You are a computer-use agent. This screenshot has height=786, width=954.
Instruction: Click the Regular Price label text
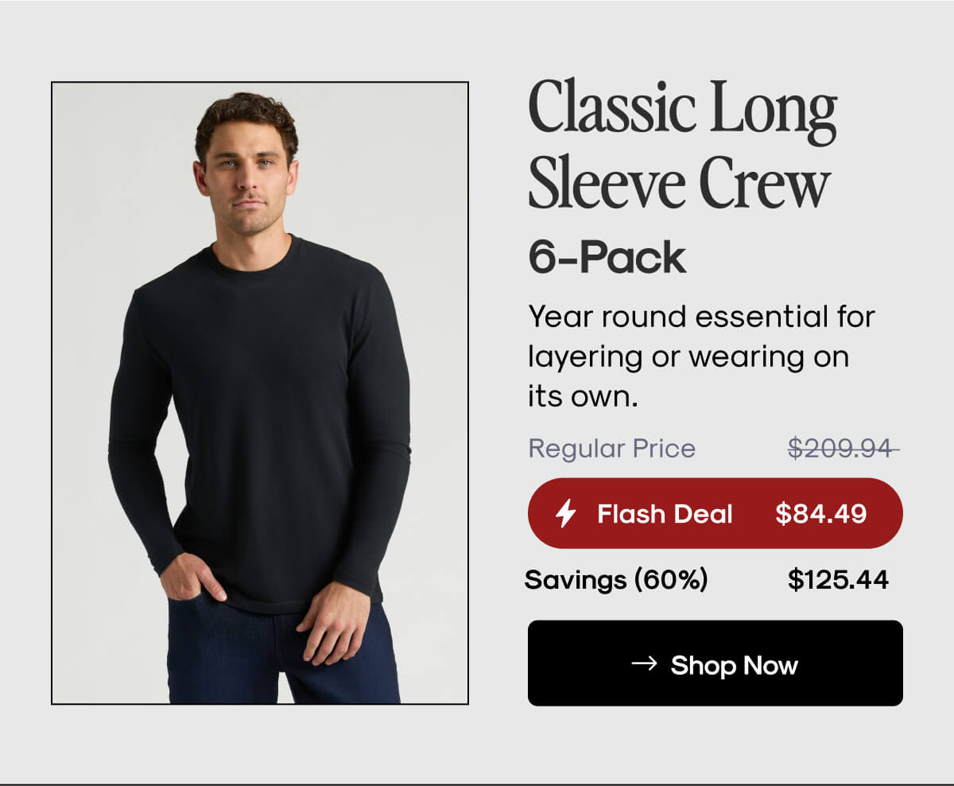click(x=612, y=449)
